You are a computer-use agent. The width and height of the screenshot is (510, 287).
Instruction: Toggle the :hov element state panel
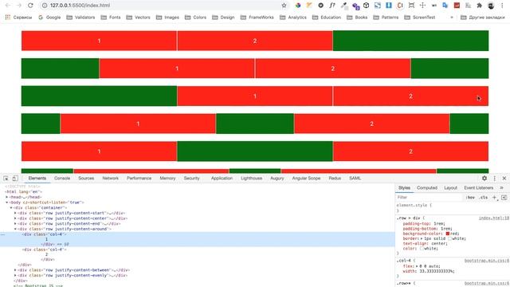pyautogui.click(x=470, y=198)
